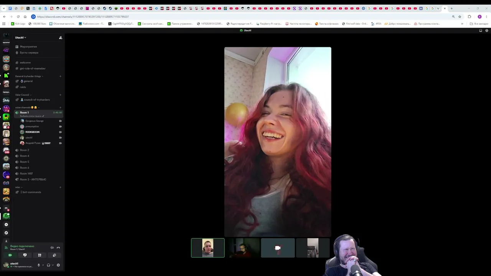491x276 pixels.
Task: Share your screen from the voice panel
Action: pos(25,255)
